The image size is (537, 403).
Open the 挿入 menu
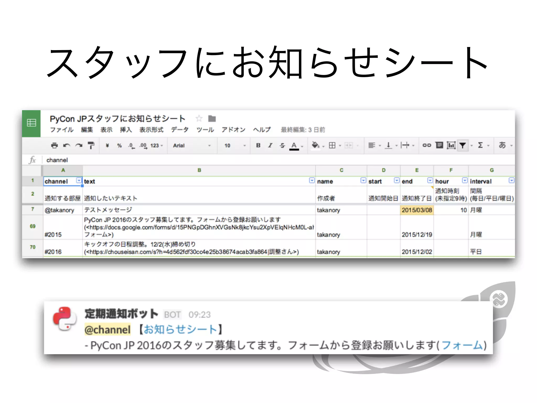[126, 130]
